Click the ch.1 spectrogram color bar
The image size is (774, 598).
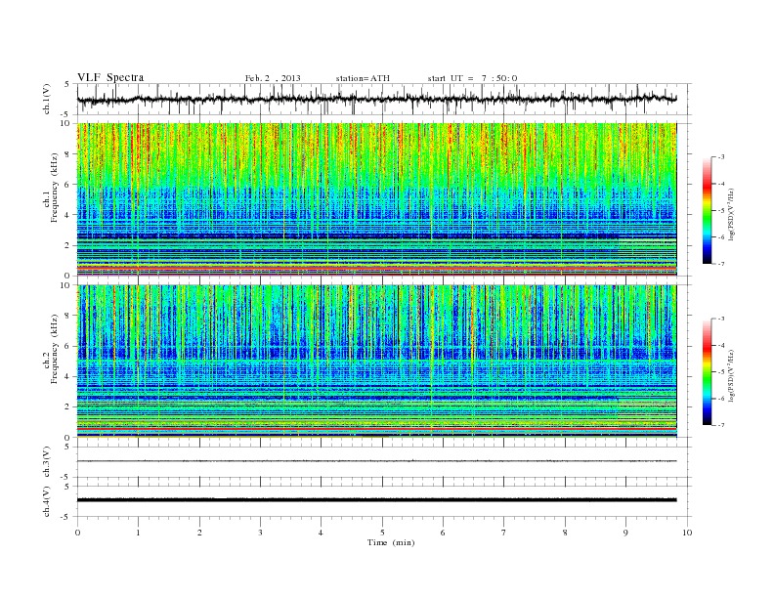click(x=707, y=211)
